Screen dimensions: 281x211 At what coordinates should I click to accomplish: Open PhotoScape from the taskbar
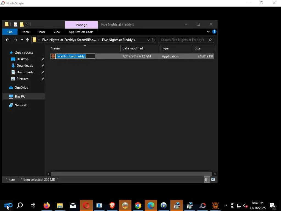(x=203, y=206)
